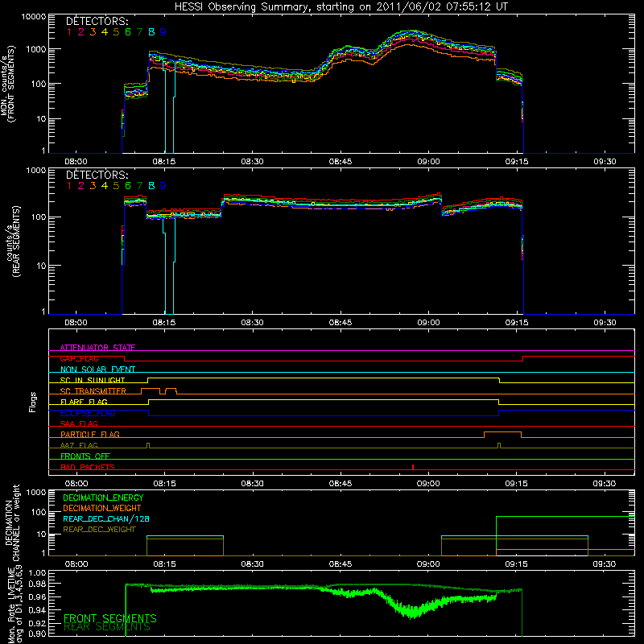
Task: Click the red BAD_PACKETS tick mark near 09:00
Action: pos(413,467)
